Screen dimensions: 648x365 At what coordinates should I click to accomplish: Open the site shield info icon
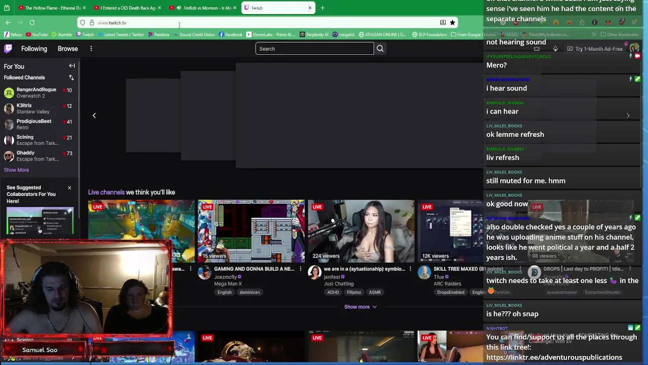(x=83, y=22)
